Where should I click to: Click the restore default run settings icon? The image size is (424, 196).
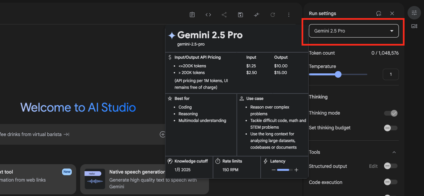379,13
